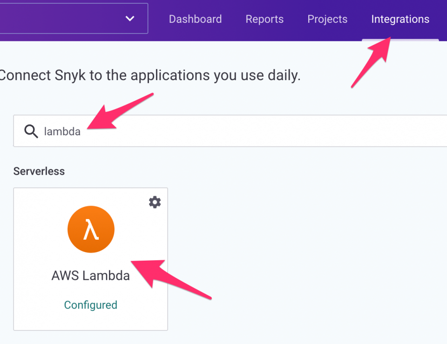Open the Reports section
This screenshot has height=344, width=447.
pyautogui.click(x=264, y=19)
